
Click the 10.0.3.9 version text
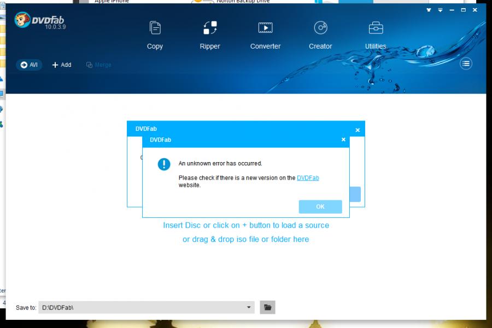(55, 27)
